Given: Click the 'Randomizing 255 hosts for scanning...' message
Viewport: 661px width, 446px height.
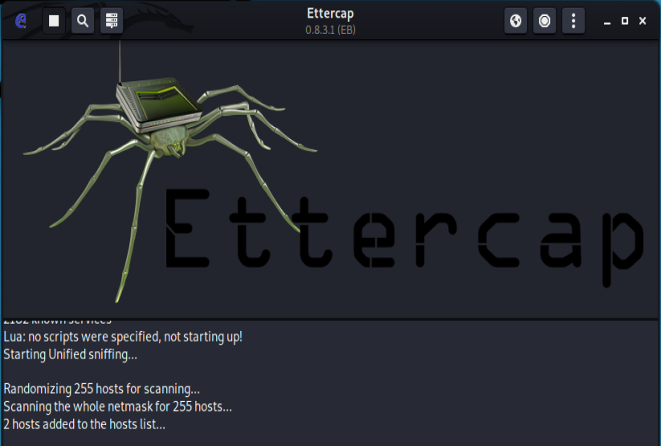Looking at the screenshot, I should [x=101, y=389].
